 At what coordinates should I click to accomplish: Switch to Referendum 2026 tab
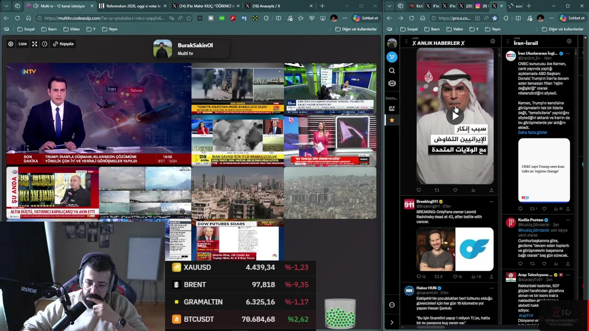[133, 6]
